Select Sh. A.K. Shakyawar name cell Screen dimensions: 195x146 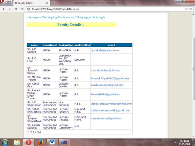35,104
